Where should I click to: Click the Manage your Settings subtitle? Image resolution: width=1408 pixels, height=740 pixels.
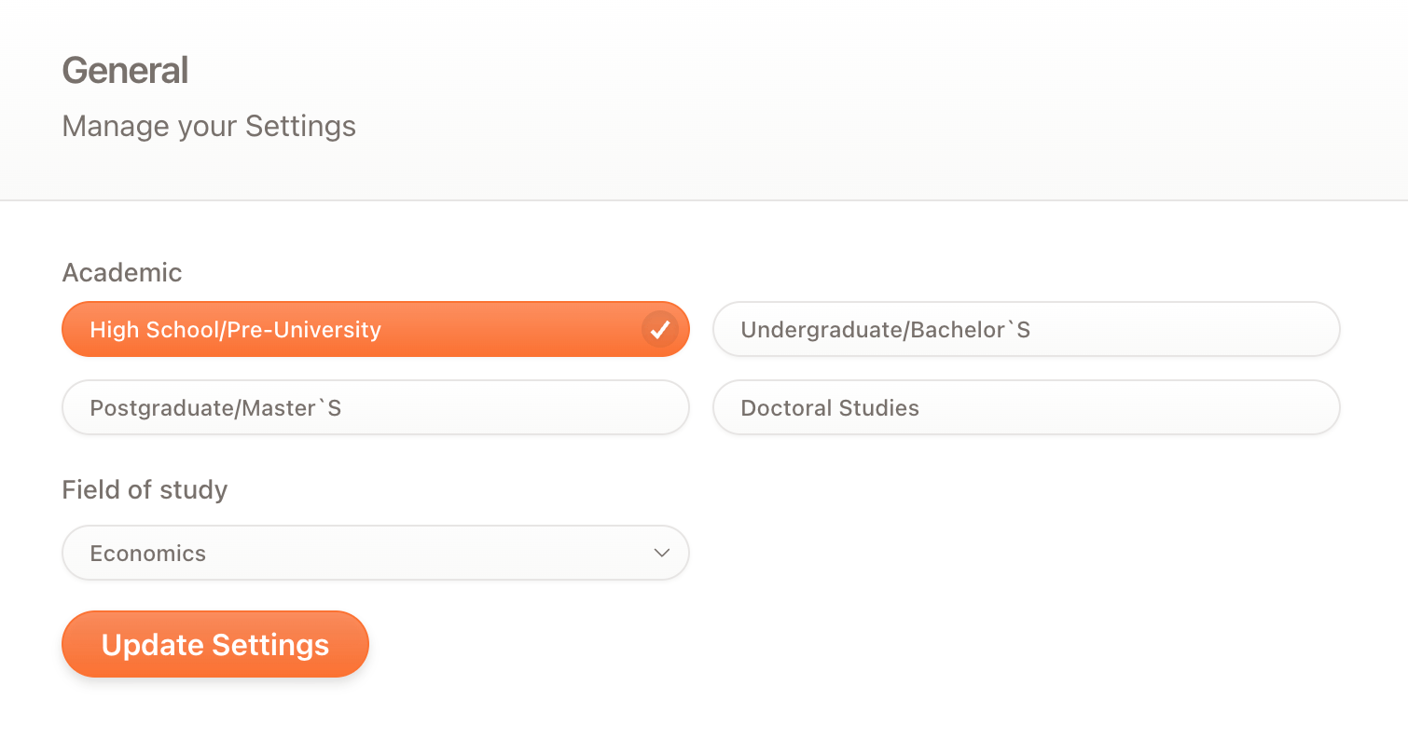coord(209,126)
